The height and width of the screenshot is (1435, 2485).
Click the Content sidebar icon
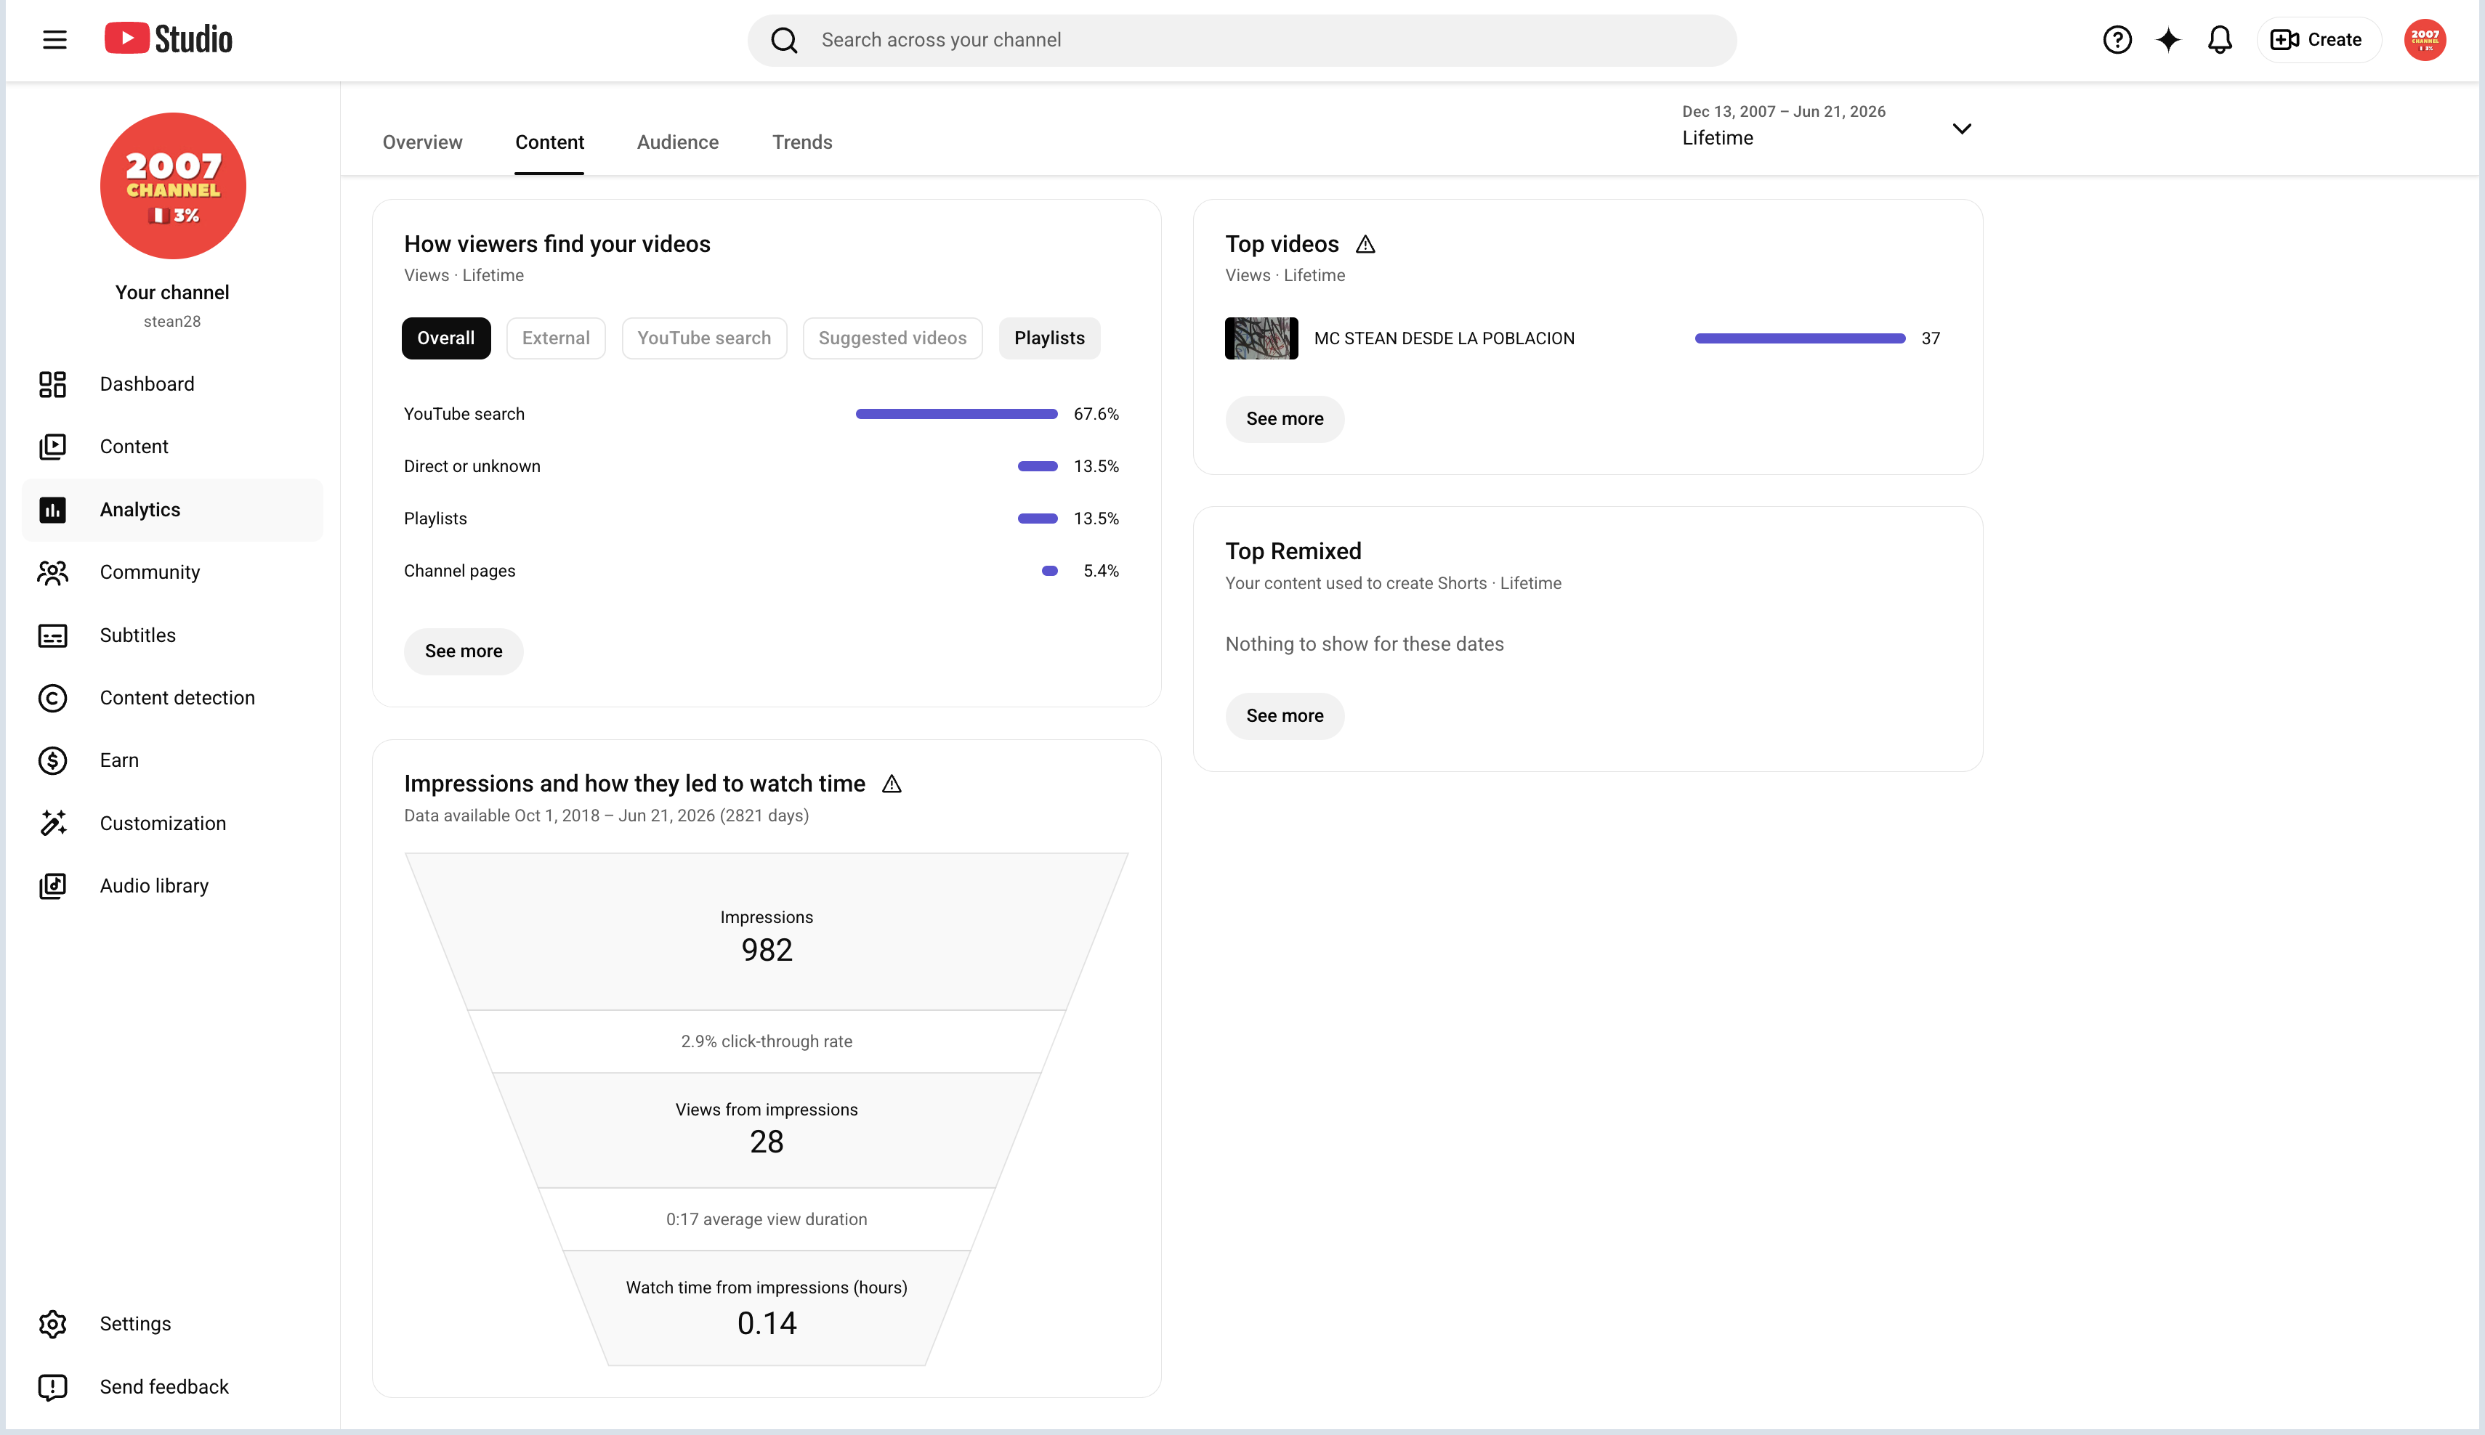pos(52,447)
